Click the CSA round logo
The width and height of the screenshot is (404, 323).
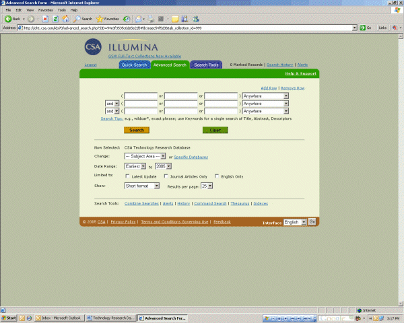tap(93, 46)
